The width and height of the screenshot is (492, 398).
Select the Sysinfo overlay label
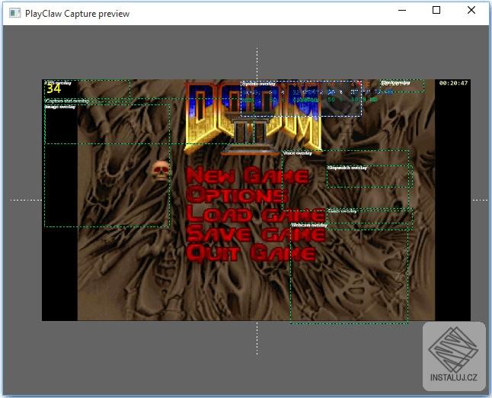coord(258,84)
